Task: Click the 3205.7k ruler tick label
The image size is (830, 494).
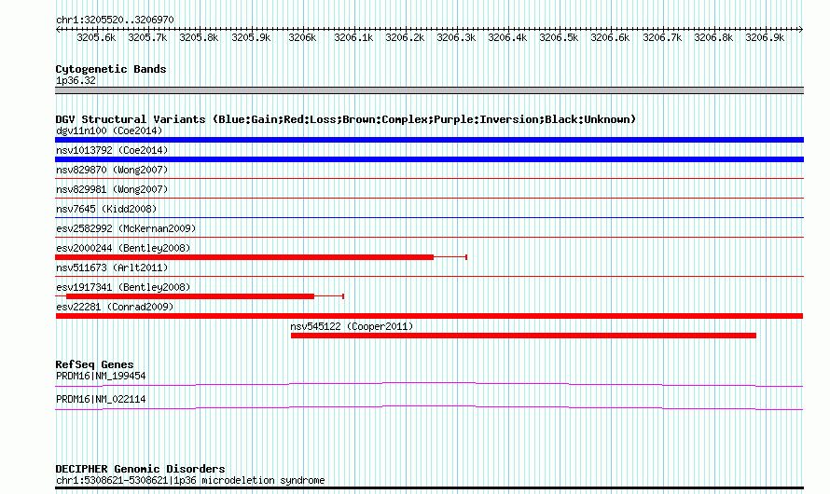Action: 147,37
